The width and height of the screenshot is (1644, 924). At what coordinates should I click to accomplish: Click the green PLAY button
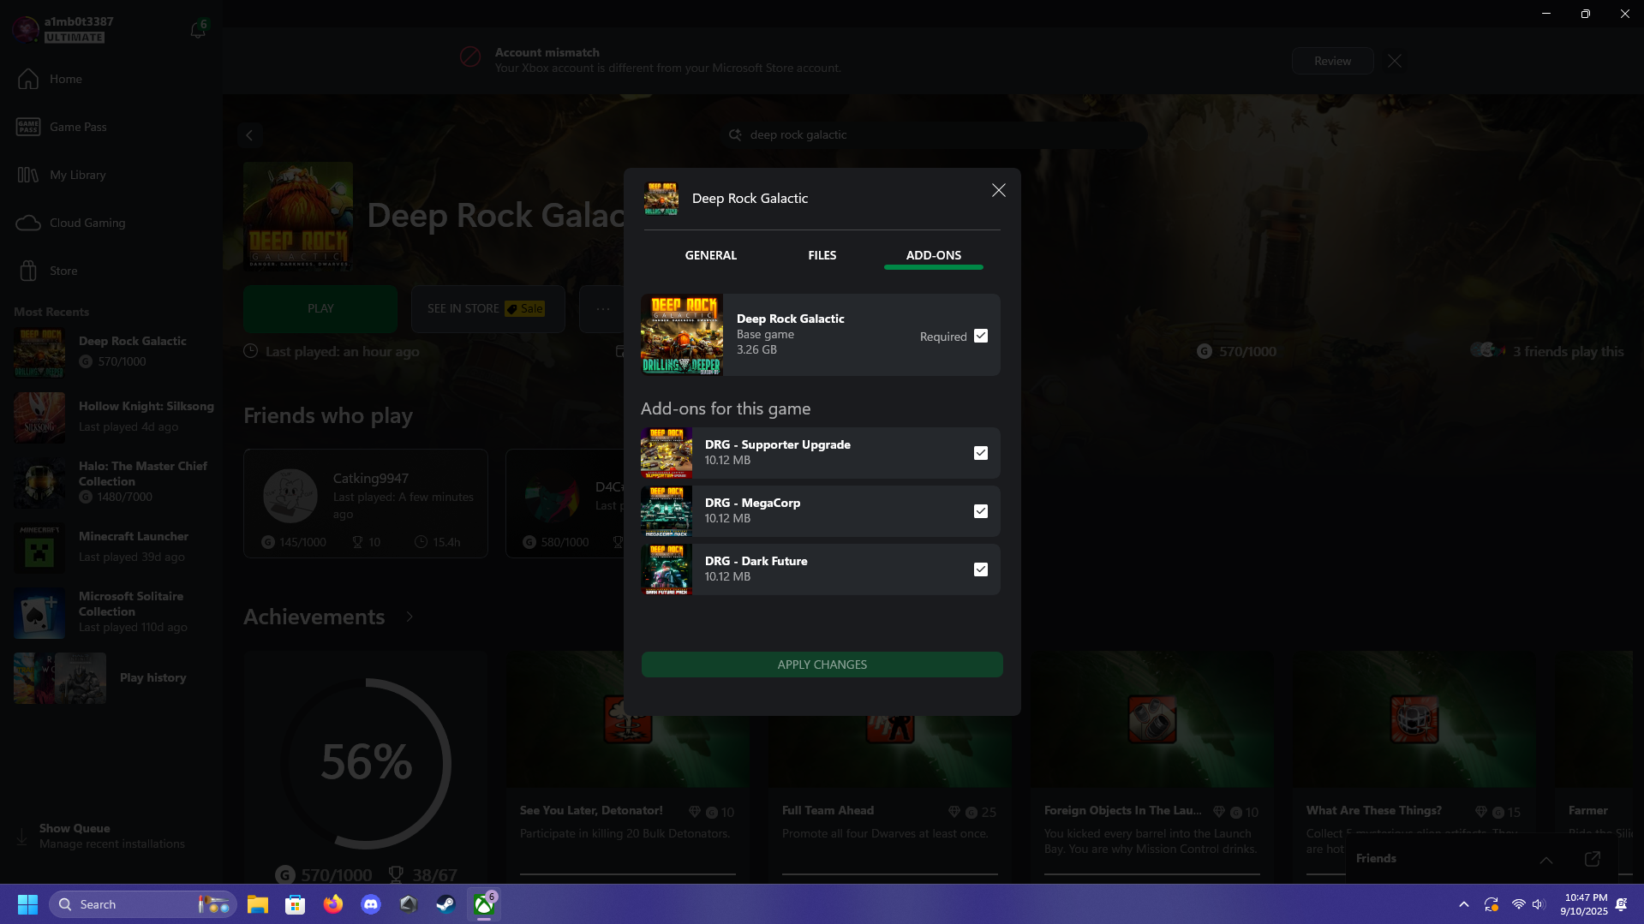click(x=320, y=308)
